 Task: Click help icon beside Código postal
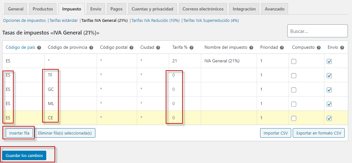click(131, 47)
